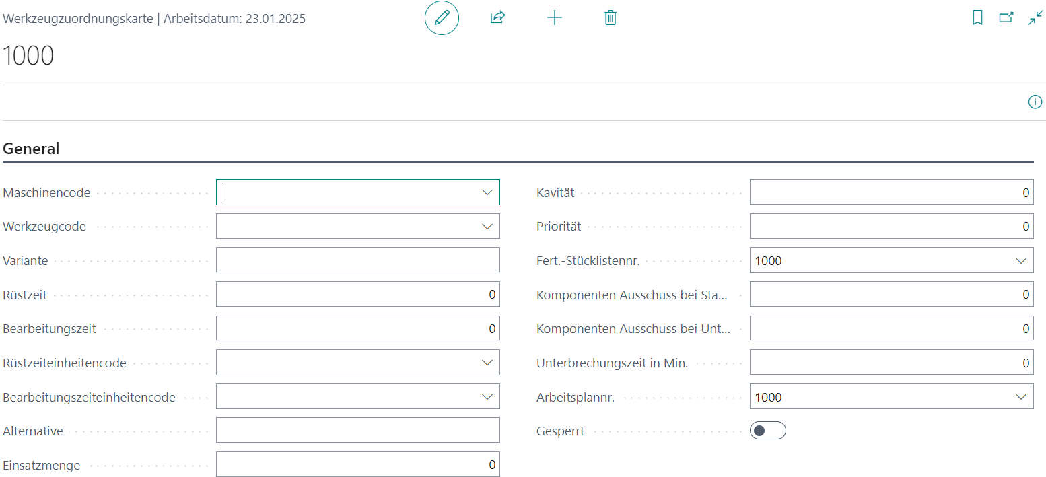Show the info FactBox icon
The height and width of the screenshot is (477, 1046).
1035,102
